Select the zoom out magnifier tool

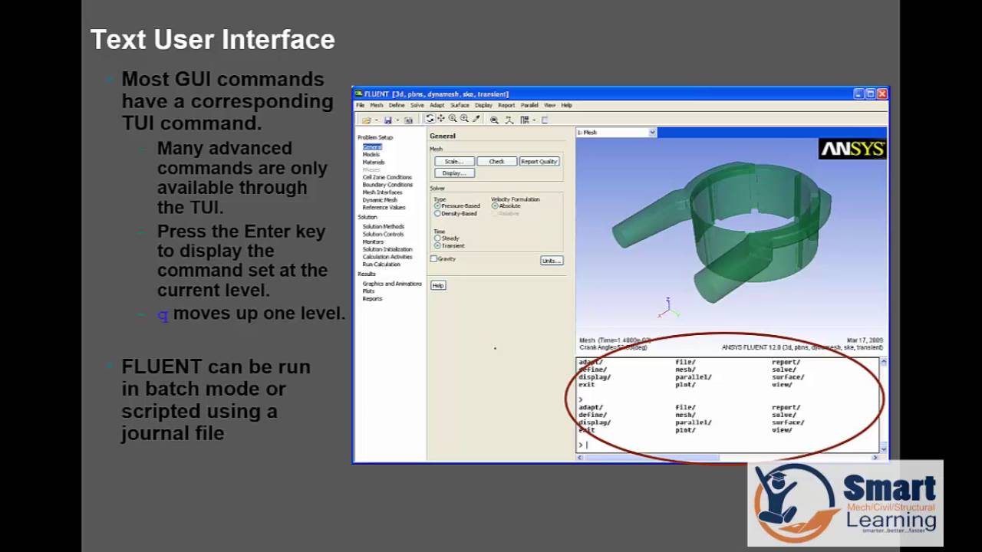pyautogui.click(x=464, y=119)
